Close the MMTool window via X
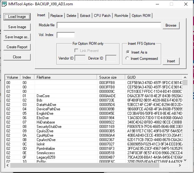Image resolution: width=194 pixels, height=173 pixels. [186, 4]
